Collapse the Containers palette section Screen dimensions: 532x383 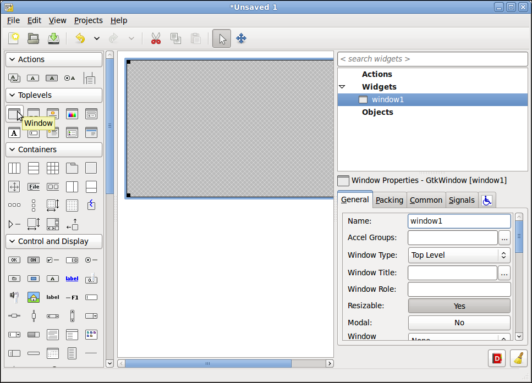pos(54,149)
